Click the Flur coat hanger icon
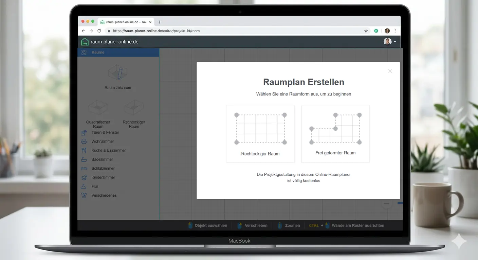This screenshot has height=260, width=478. (84, 187)
